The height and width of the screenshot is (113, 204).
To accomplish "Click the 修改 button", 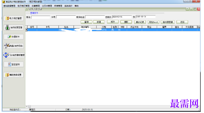I will pos(113,22).
